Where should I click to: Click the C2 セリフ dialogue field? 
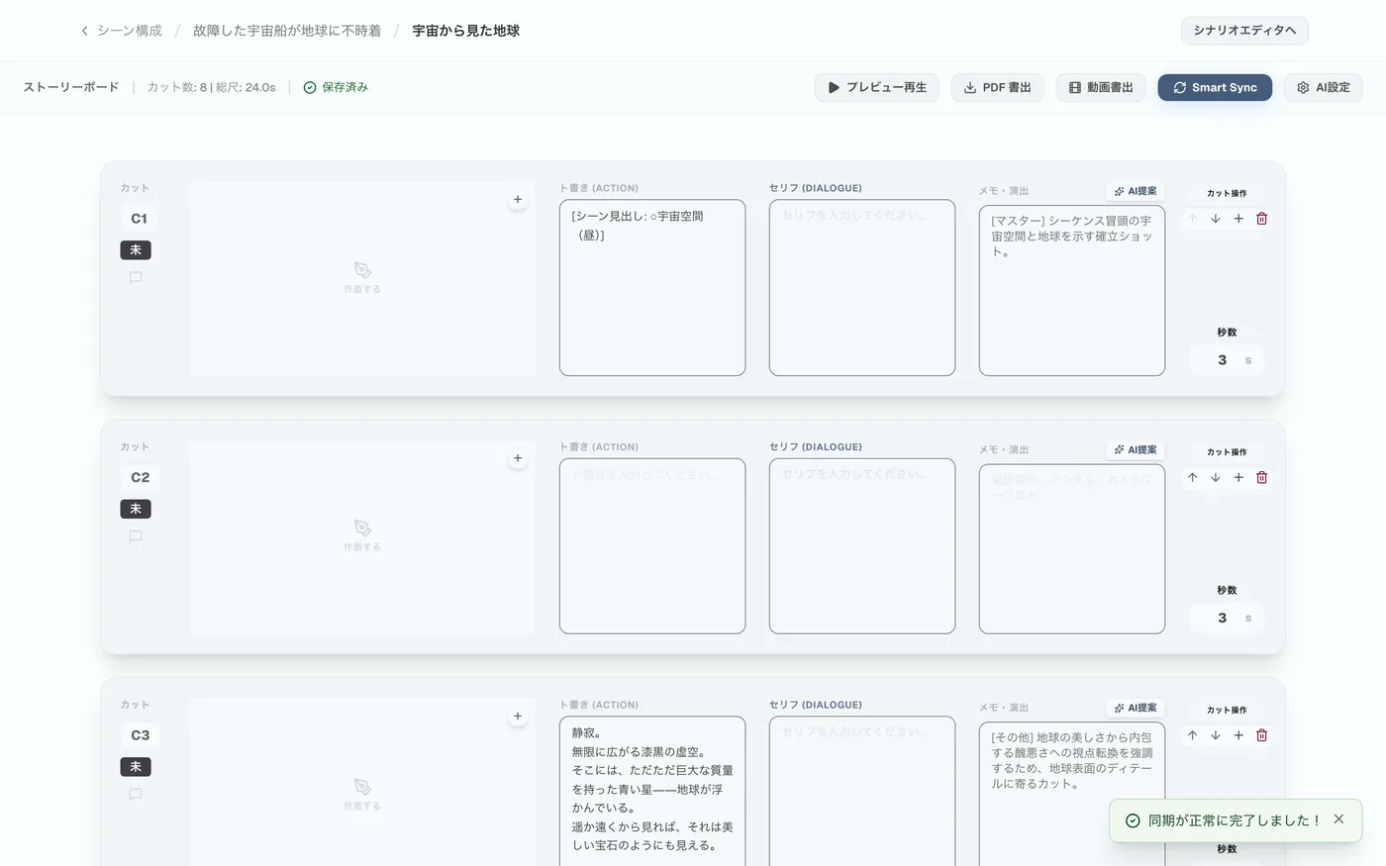click(862, 546)
